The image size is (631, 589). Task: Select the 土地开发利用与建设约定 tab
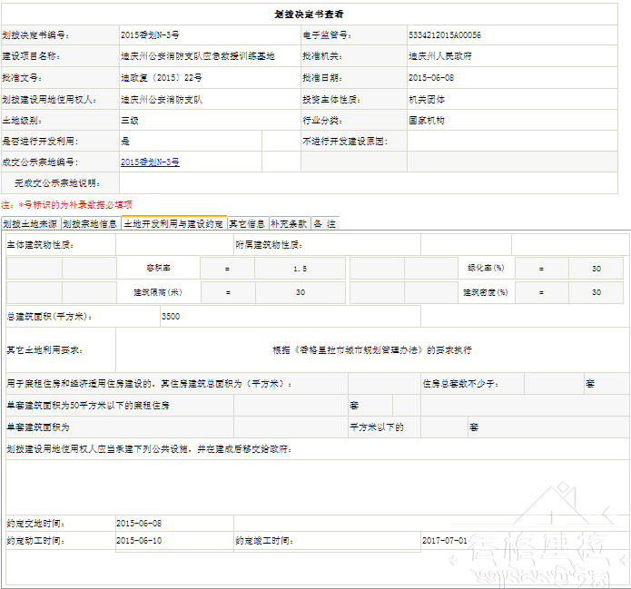click(x=173, y=223)
